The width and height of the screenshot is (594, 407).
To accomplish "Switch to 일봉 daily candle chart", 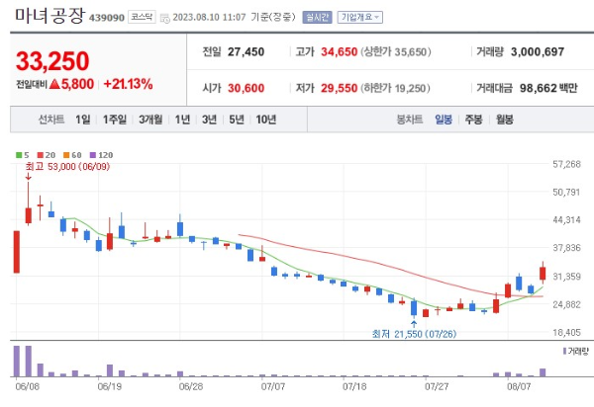I will tap(444, 120).
